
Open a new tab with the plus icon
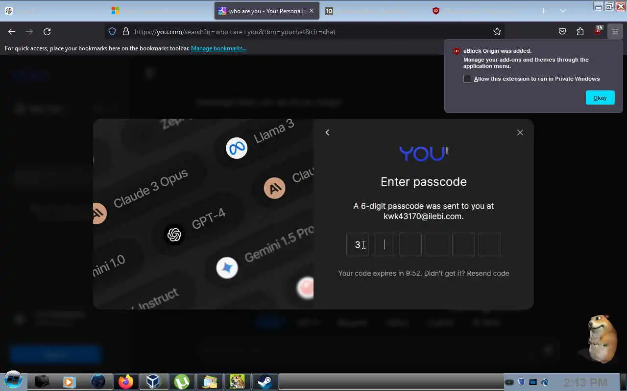[543, 11]
